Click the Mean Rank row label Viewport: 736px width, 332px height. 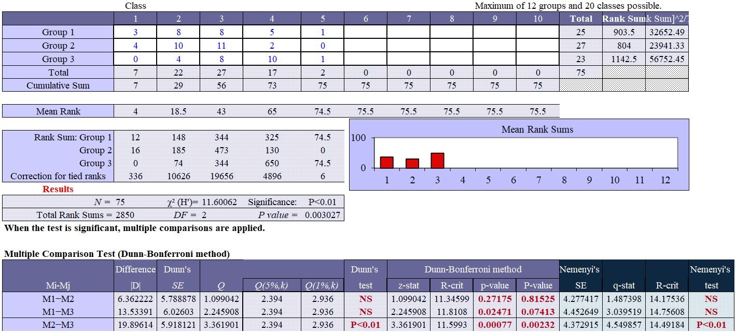tap(58, 111)
